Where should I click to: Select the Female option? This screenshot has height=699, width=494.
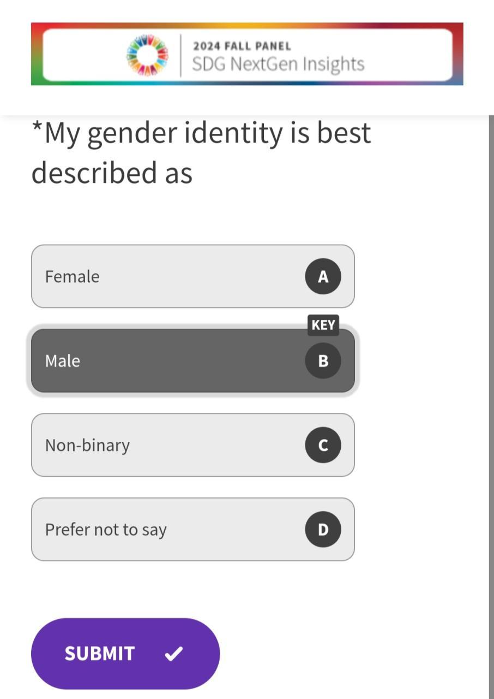[x=164, y=276]
